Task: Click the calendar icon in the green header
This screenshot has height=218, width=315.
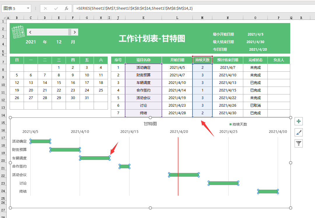Action: pyautogui.click(x=18, y=32)
